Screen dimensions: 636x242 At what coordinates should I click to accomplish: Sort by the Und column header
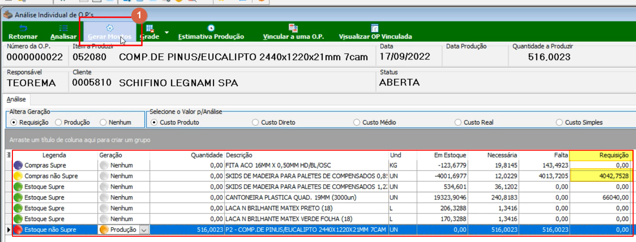point(403,155)
